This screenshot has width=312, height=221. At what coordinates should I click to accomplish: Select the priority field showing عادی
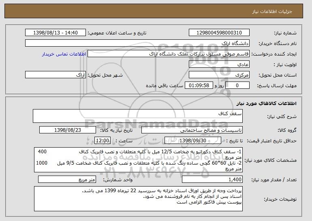(219, 64)
